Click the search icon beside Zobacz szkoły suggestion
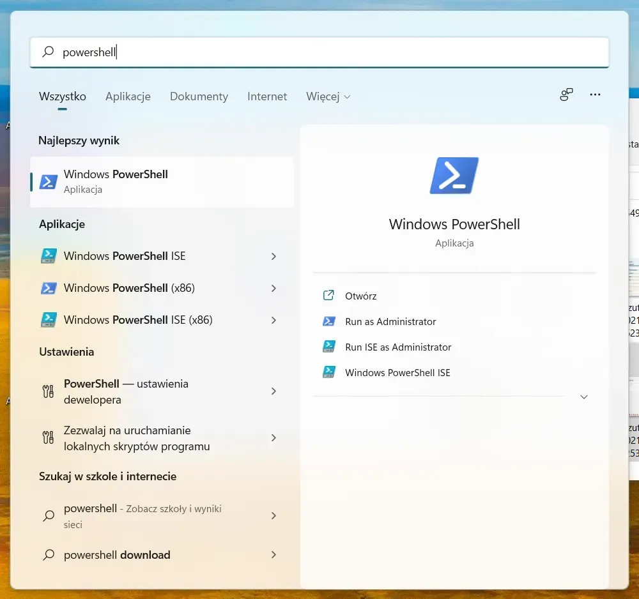This screenshot has width=639, height=599. [49, 515]
